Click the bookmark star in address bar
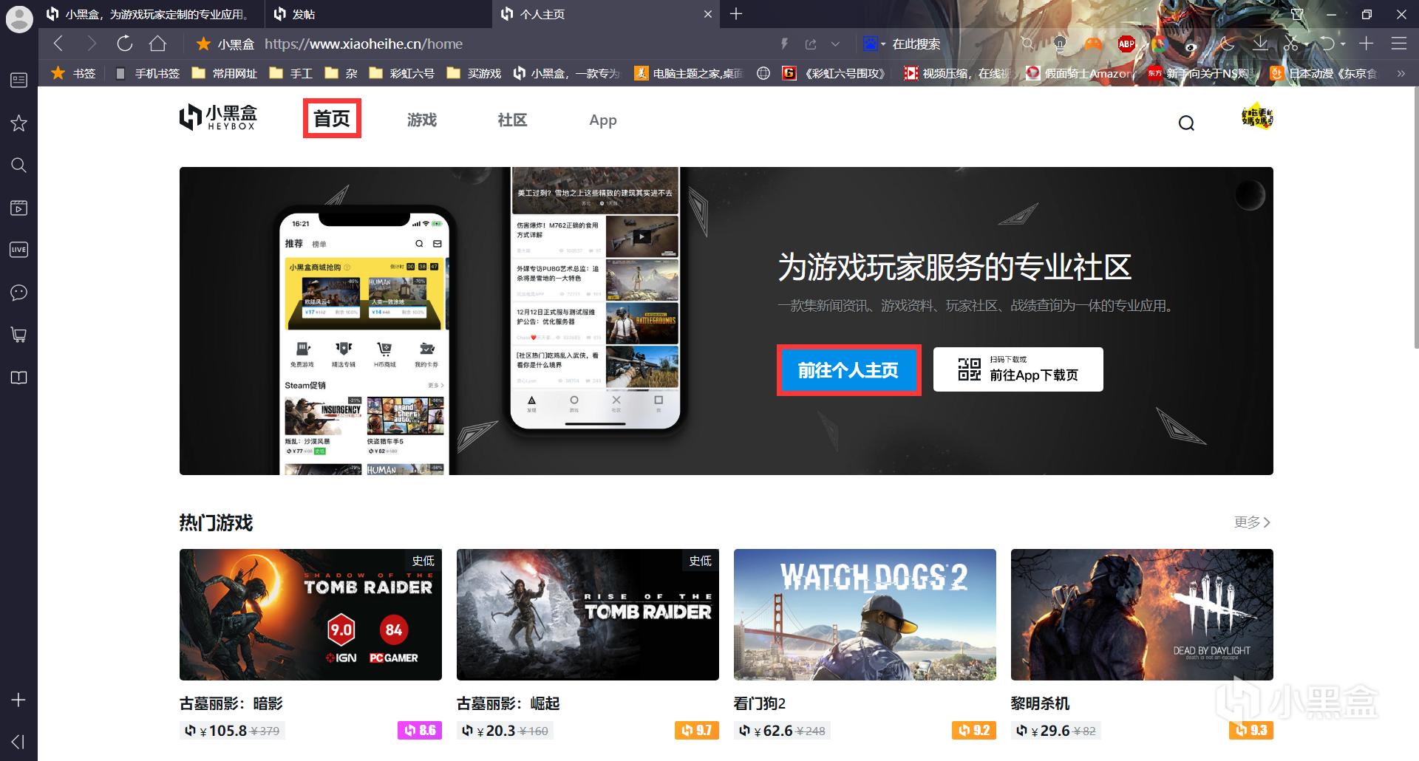 203,44
